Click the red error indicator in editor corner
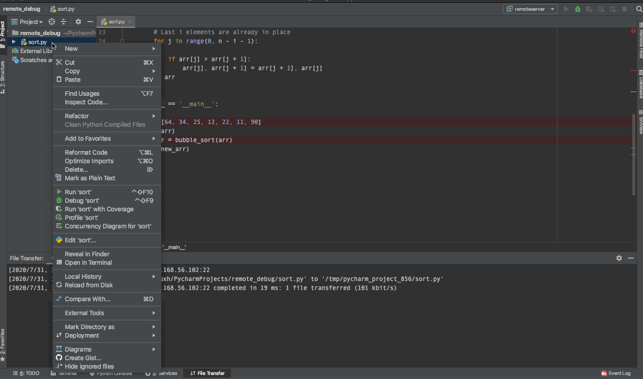The width and height of the screenshot is (643, 379). pyautogui.click(x=634, y=31)
